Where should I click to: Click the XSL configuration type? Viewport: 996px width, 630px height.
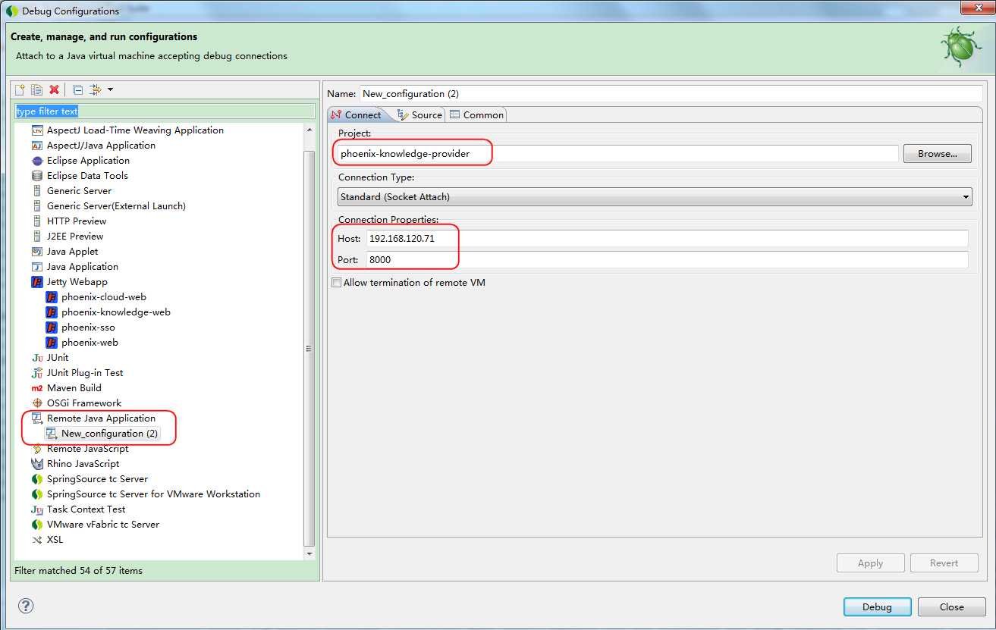click(x=55, y=540)
